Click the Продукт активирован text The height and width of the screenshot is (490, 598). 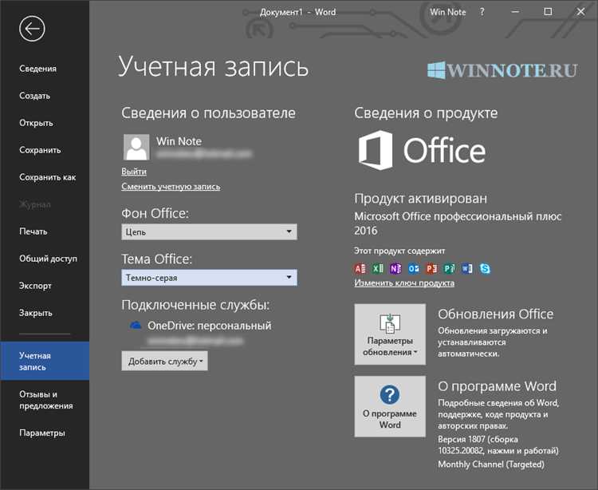(x=420, y=199)
